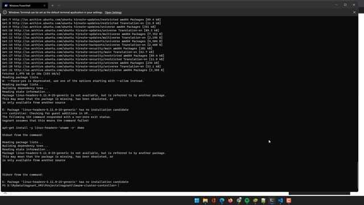The width and height of the screenshot is (364, 205).
Task: Open Microsoft Edge from the taskbar
Action: (222, 200)
